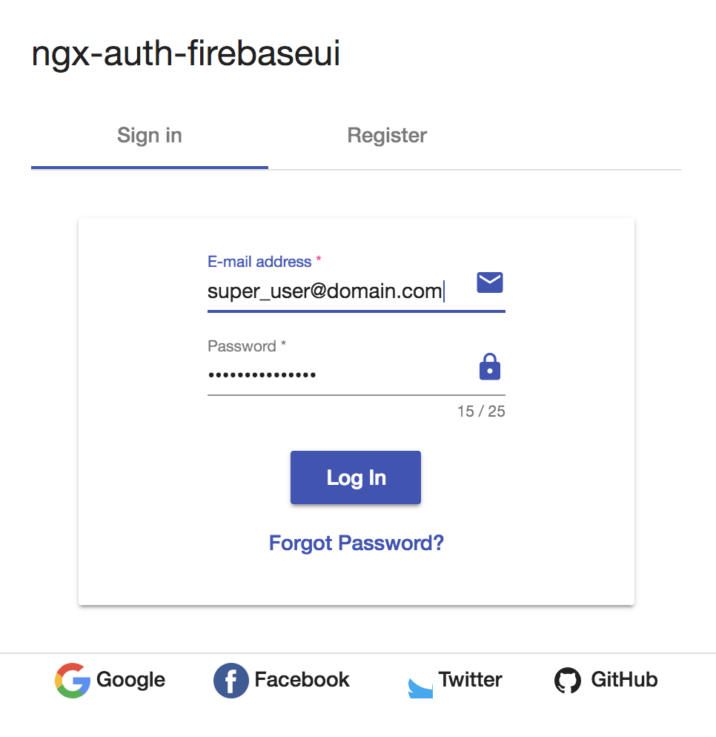Image resolution: width=716 pixels, height=737 pixels.
Task: Select the Google G icon
Action: tap(71, 680)
